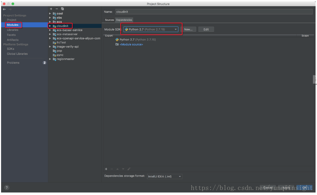This screenshot has width=317, height=195.
Task: Select the image-verify-api module
Action: pos(68,47)
